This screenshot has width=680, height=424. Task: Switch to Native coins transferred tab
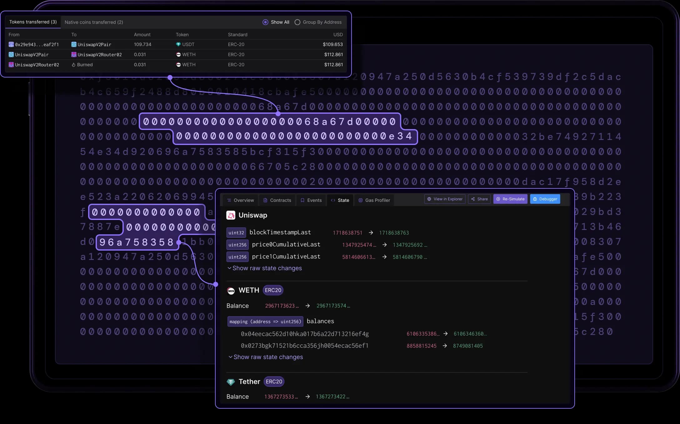tap(94, 22)
